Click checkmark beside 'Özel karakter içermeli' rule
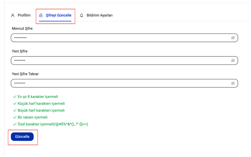 (15, 124)
